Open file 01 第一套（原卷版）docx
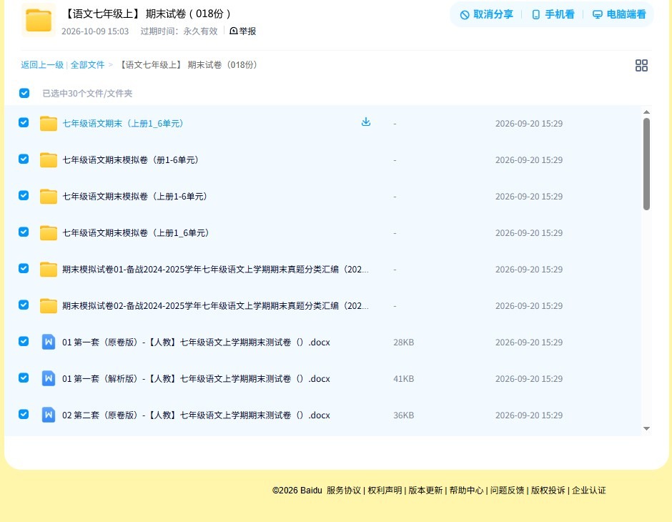The image size is (672, 522). coord(196,342)
